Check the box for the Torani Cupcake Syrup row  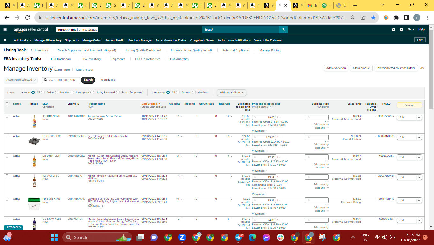(x=7, y=116)
